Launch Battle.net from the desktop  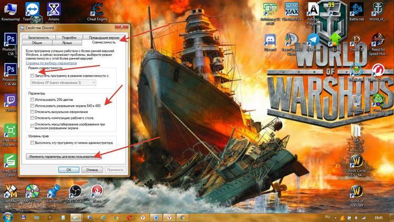coord(357,12)
